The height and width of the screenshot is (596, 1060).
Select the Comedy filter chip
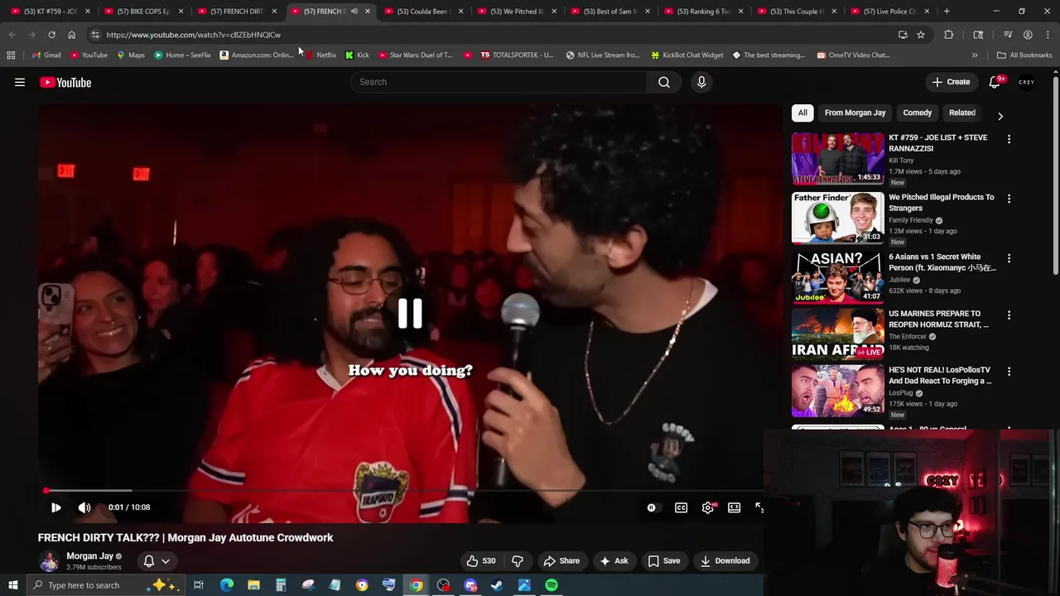pos(918,113)
